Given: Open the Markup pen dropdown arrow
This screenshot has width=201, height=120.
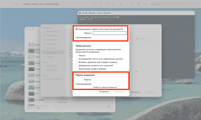Looking at the screenshot, I should coord(125,4).
